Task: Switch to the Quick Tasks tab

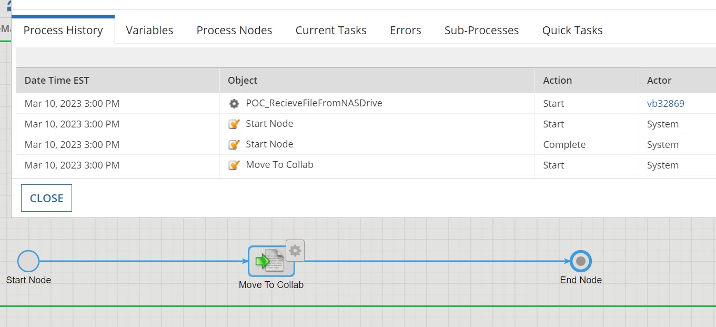Action: tap(572, 31)
